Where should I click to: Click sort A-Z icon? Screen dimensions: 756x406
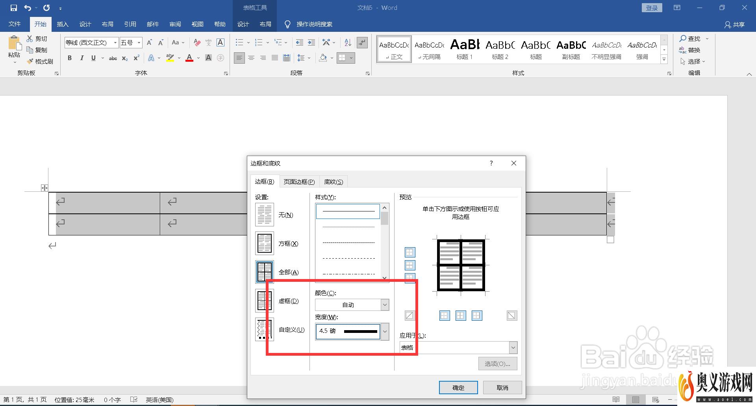pyautogui.click(x=348, y=42)
